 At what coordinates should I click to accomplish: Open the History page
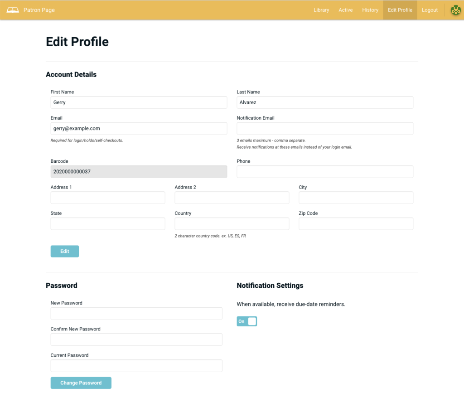pyautogui.click(x=370, y=10)
